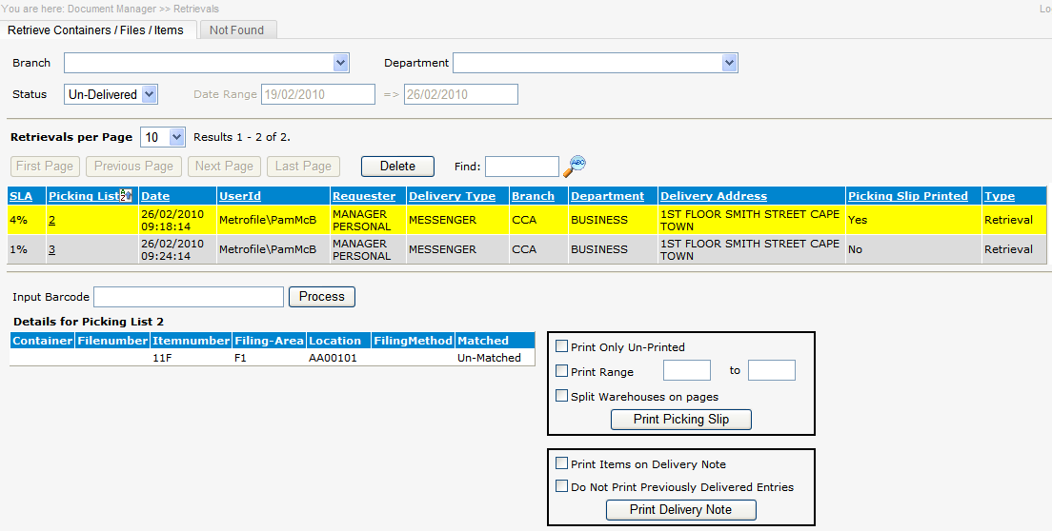Sort by the Department column header
Screen dimensions: 1052x531
[607, 196]
